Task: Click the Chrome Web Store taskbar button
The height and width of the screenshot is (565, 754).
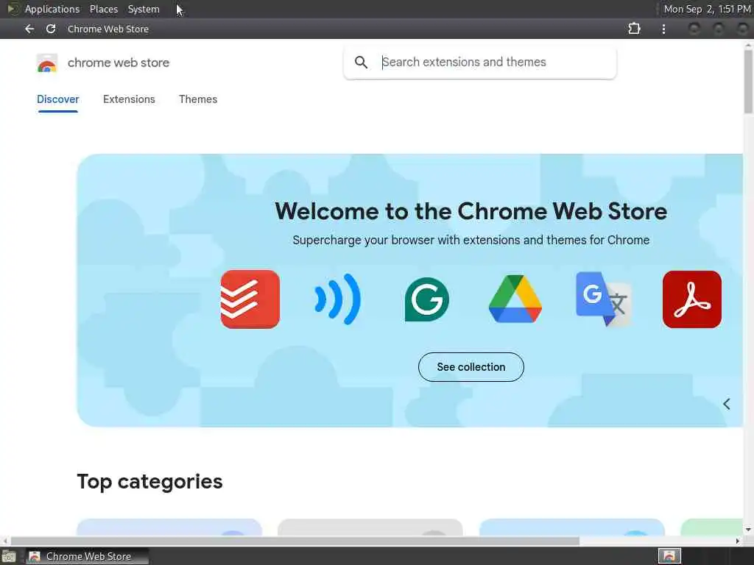Action: 87,556
